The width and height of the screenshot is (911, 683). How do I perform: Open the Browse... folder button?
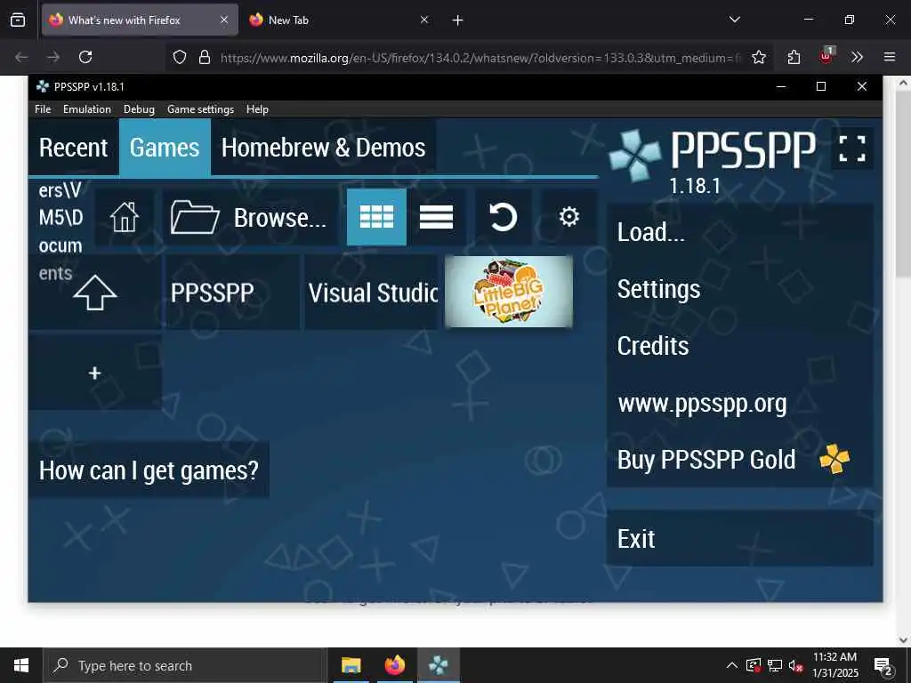(x=250, y=218)
